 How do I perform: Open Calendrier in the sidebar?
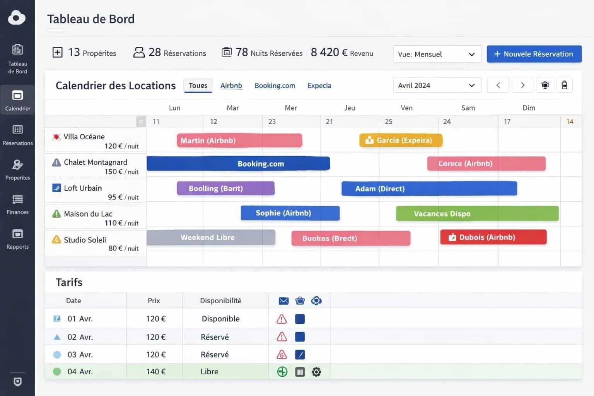(17, 100)
